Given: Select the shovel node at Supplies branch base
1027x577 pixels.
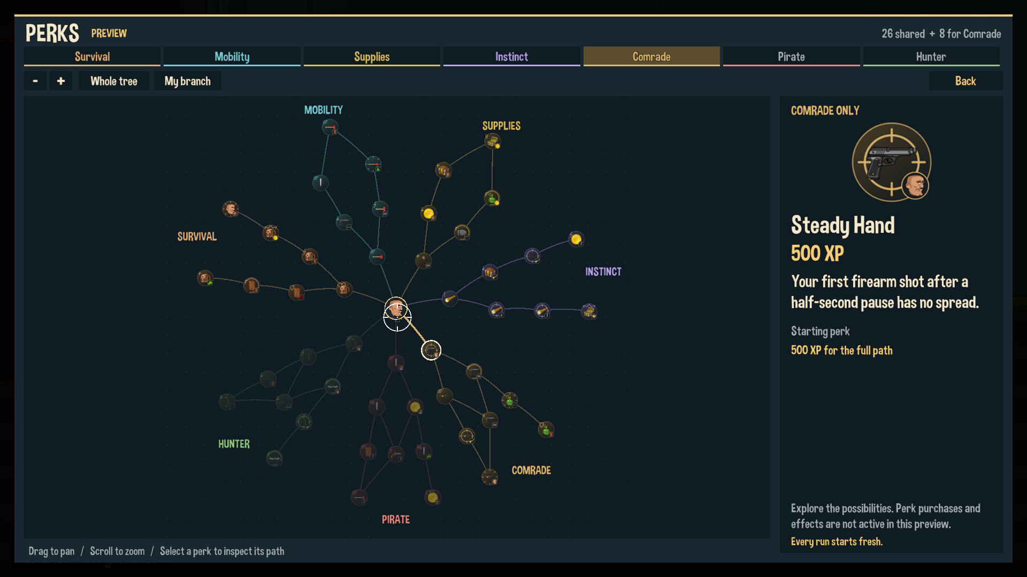Looking at the screenshot, I should 424,261.
